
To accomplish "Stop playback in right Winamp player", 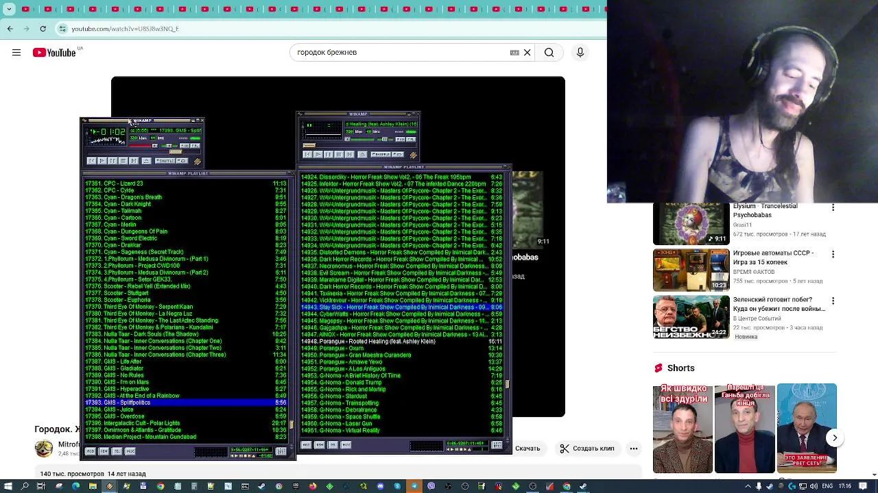I will [339, 154].
